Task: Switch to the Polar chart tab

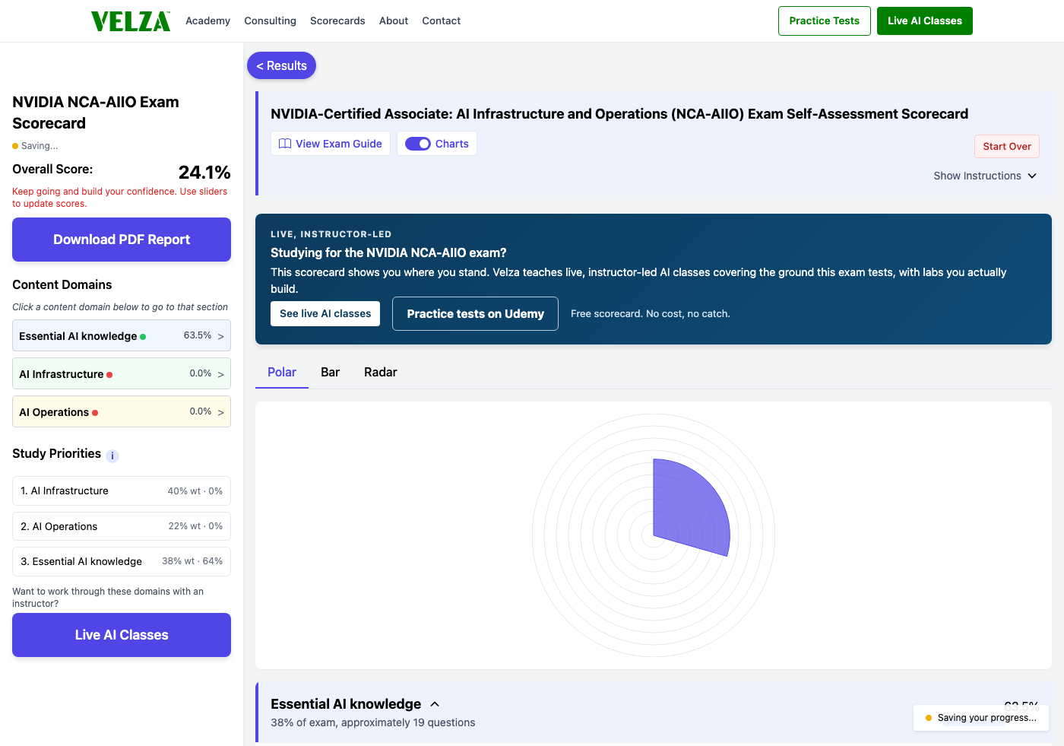Action: 282,372
